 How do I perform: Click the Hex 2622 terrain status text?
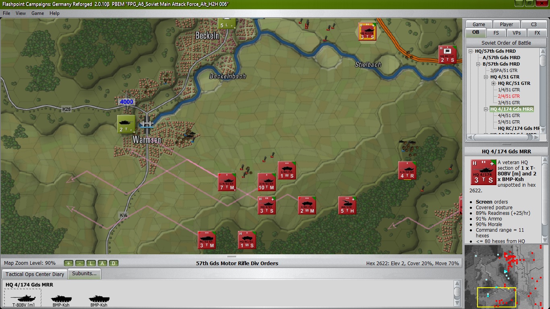(x=413, y=264)
